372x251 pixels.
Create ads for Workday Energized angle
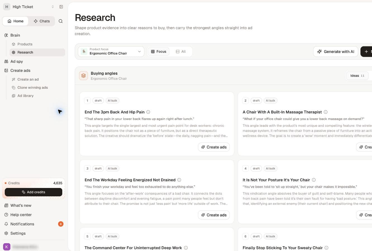pos(214,215)
